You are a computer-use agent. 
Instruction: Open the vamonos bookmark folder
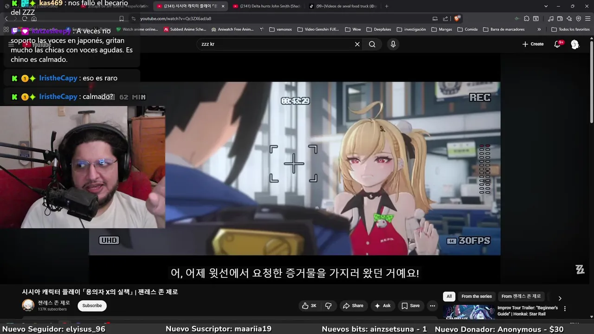pyautogui.click(x=280, y=29)
